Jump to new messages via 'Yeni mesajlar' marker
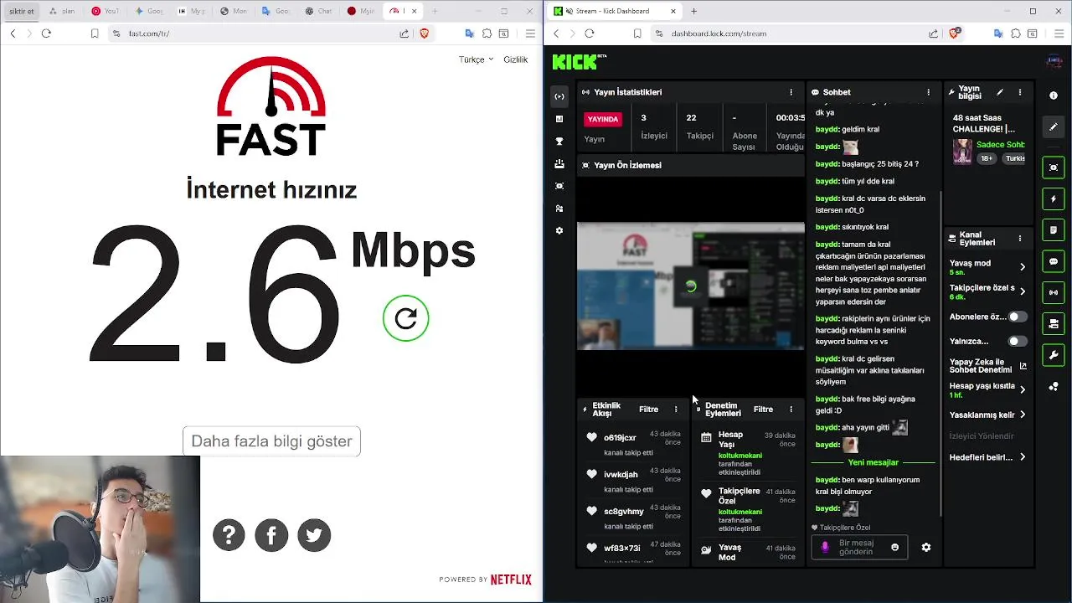This screenshot has height=603, width=1072. 873,462
